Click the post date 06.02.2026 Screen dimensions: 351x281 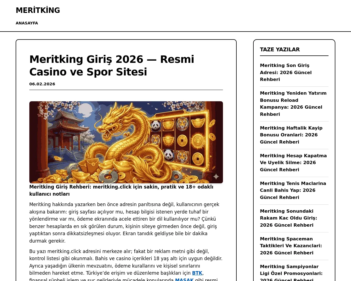42,84
